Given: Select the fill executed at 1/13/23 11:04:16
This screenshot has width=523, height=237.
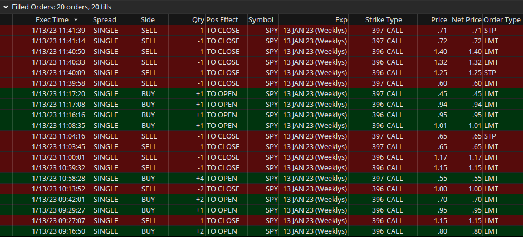Looking at the screenshot, I should [262, 136].
